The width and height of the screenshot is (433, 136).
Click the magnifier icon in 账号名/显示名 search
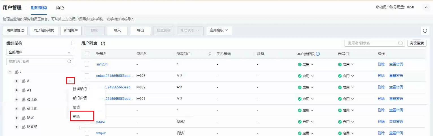[x=400, y=43]
